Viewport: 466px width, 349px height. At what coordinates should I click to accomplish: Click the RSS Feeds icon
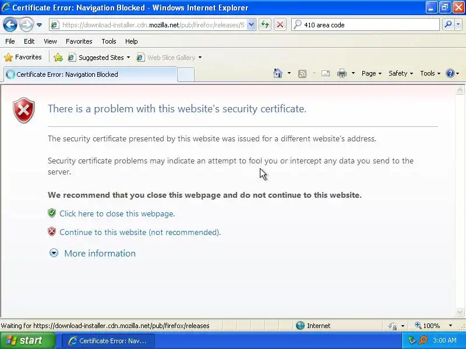[x=302, y=74]
